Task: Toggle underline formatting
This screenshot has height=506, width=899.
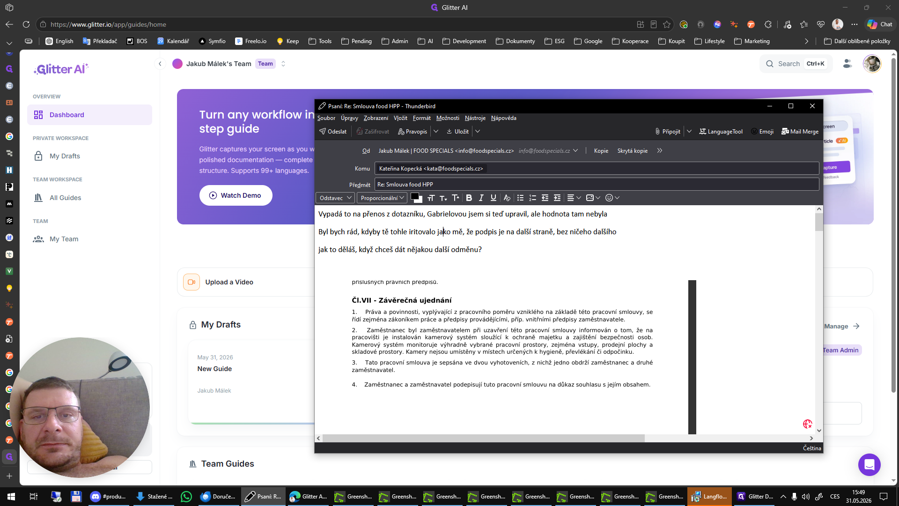Action: click(493, 198)
